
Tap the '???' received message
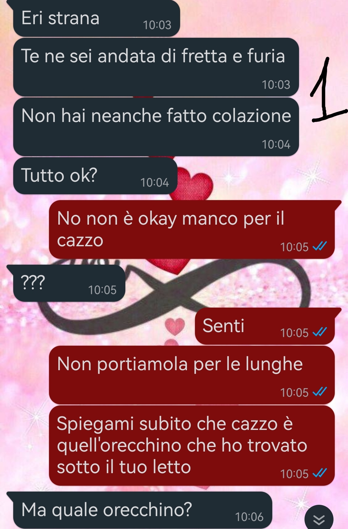pos(69,283)
